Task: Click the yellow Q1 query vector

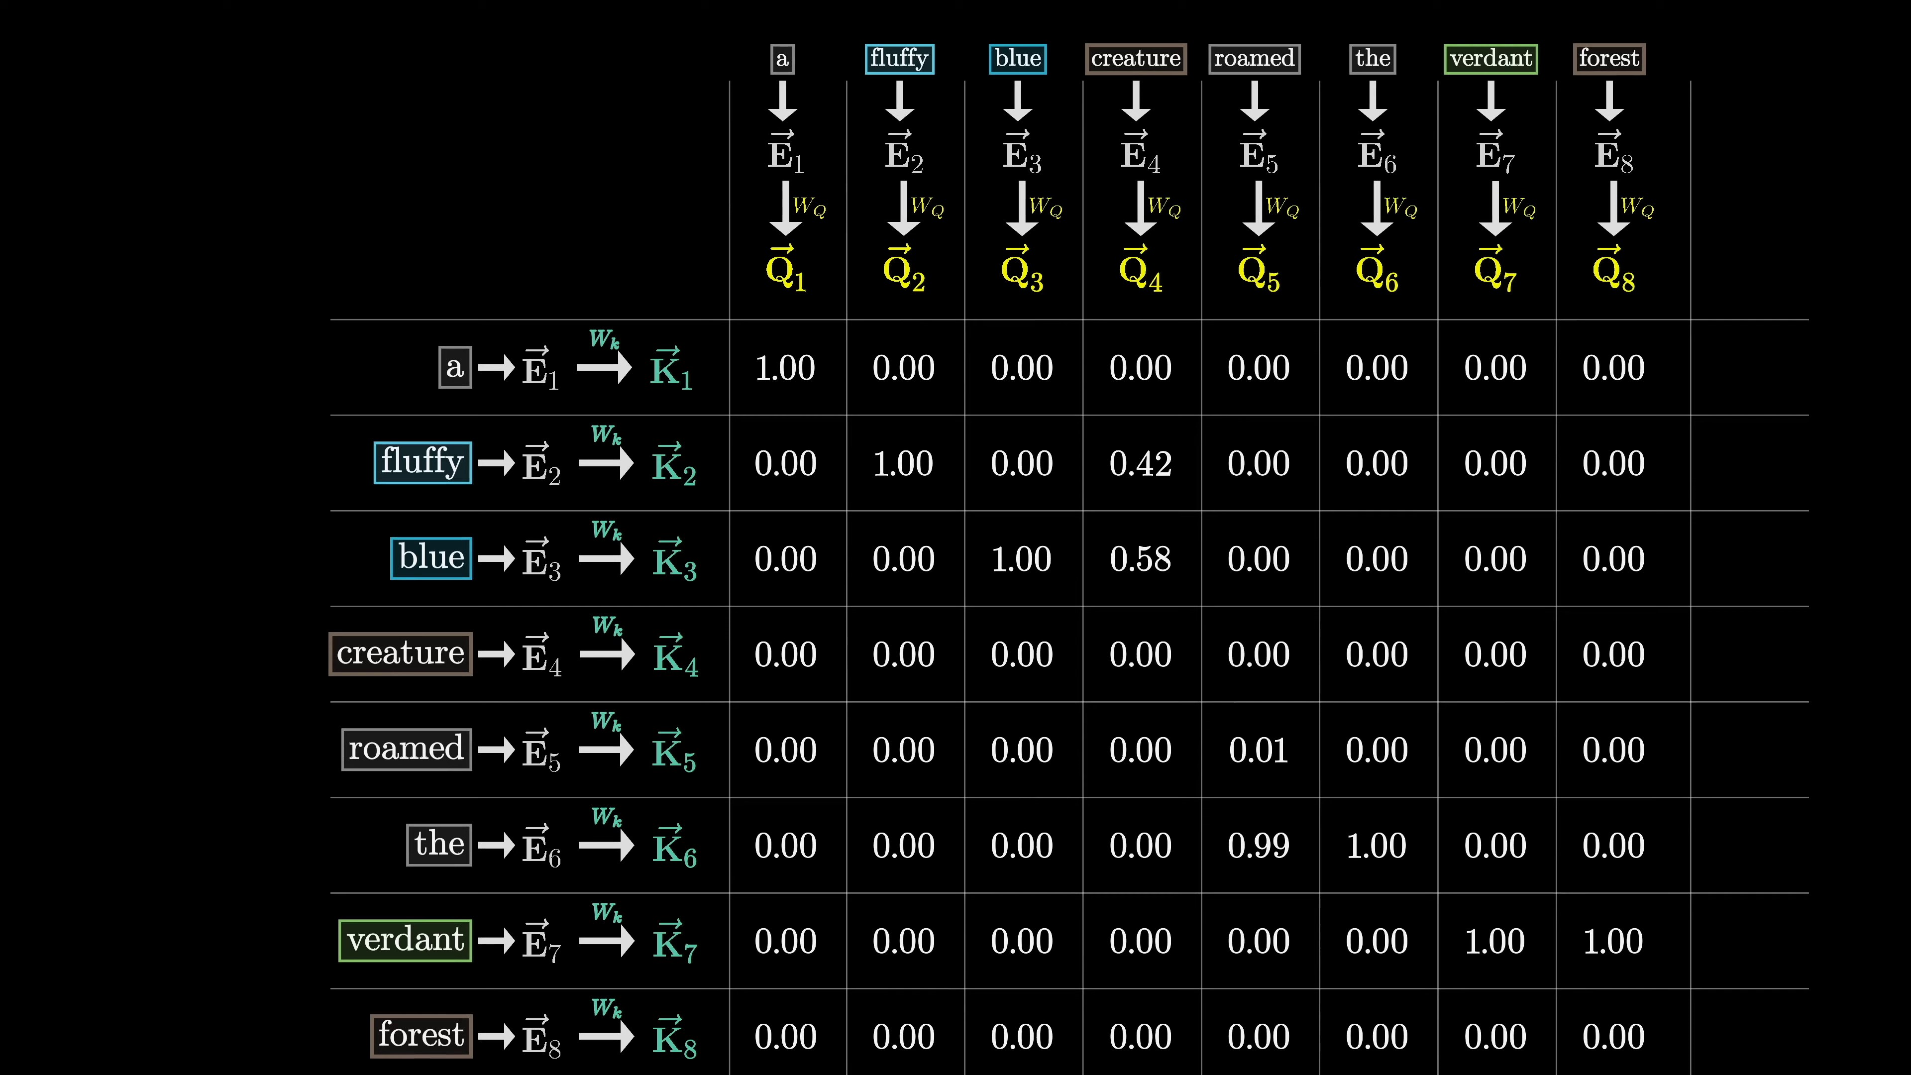Action: point(785,271)
